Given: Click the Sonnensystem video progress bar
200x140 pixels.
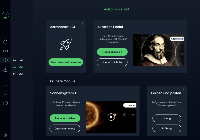Looking at the screenshot, I should point(111,131).
